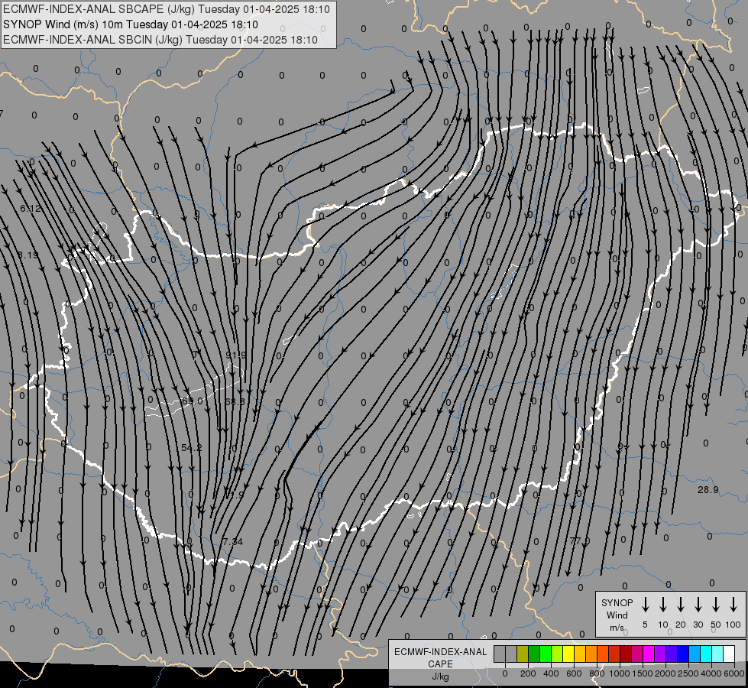748x688 pixels.
Task: Click the SYNOP Wind 10m header line
Action: coord(130,24)
